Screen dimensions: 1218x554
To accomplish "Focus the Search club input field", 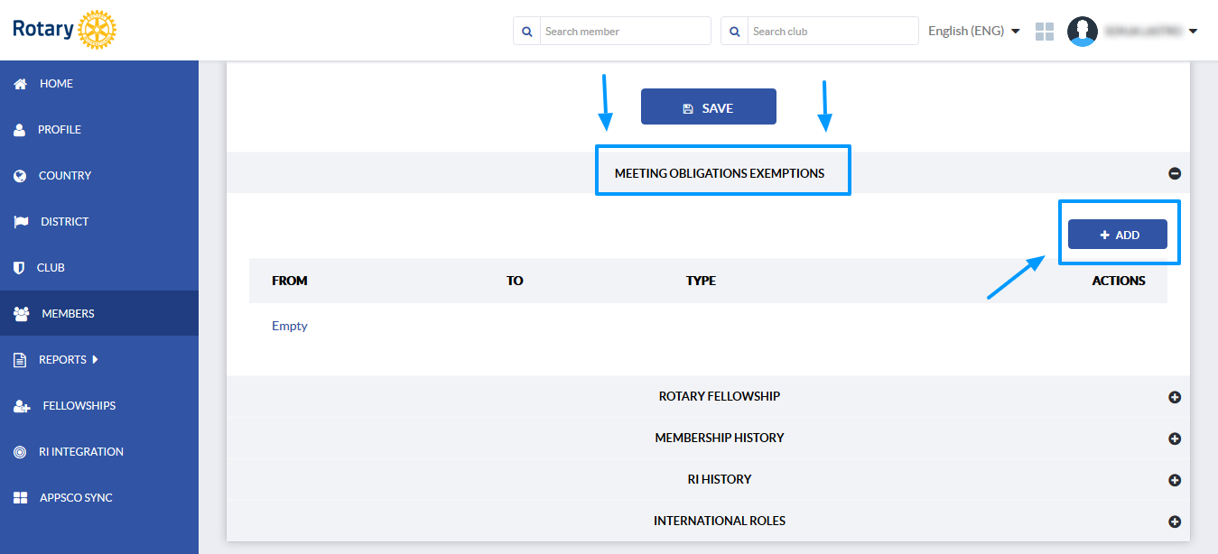I will [833, 32].
